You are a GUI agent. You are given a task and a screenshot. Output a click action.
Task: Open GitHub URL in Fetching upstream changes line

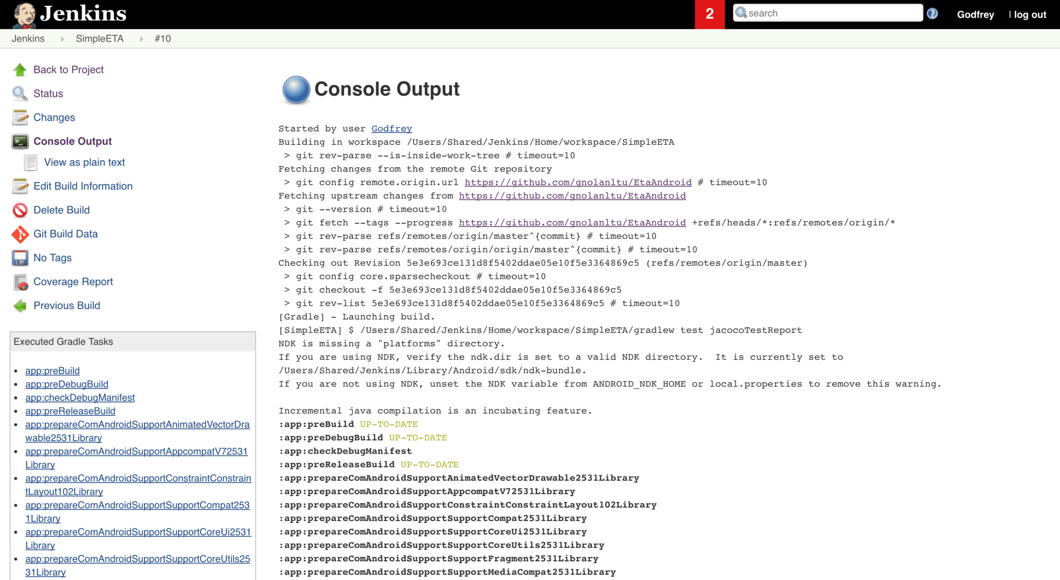572,196
